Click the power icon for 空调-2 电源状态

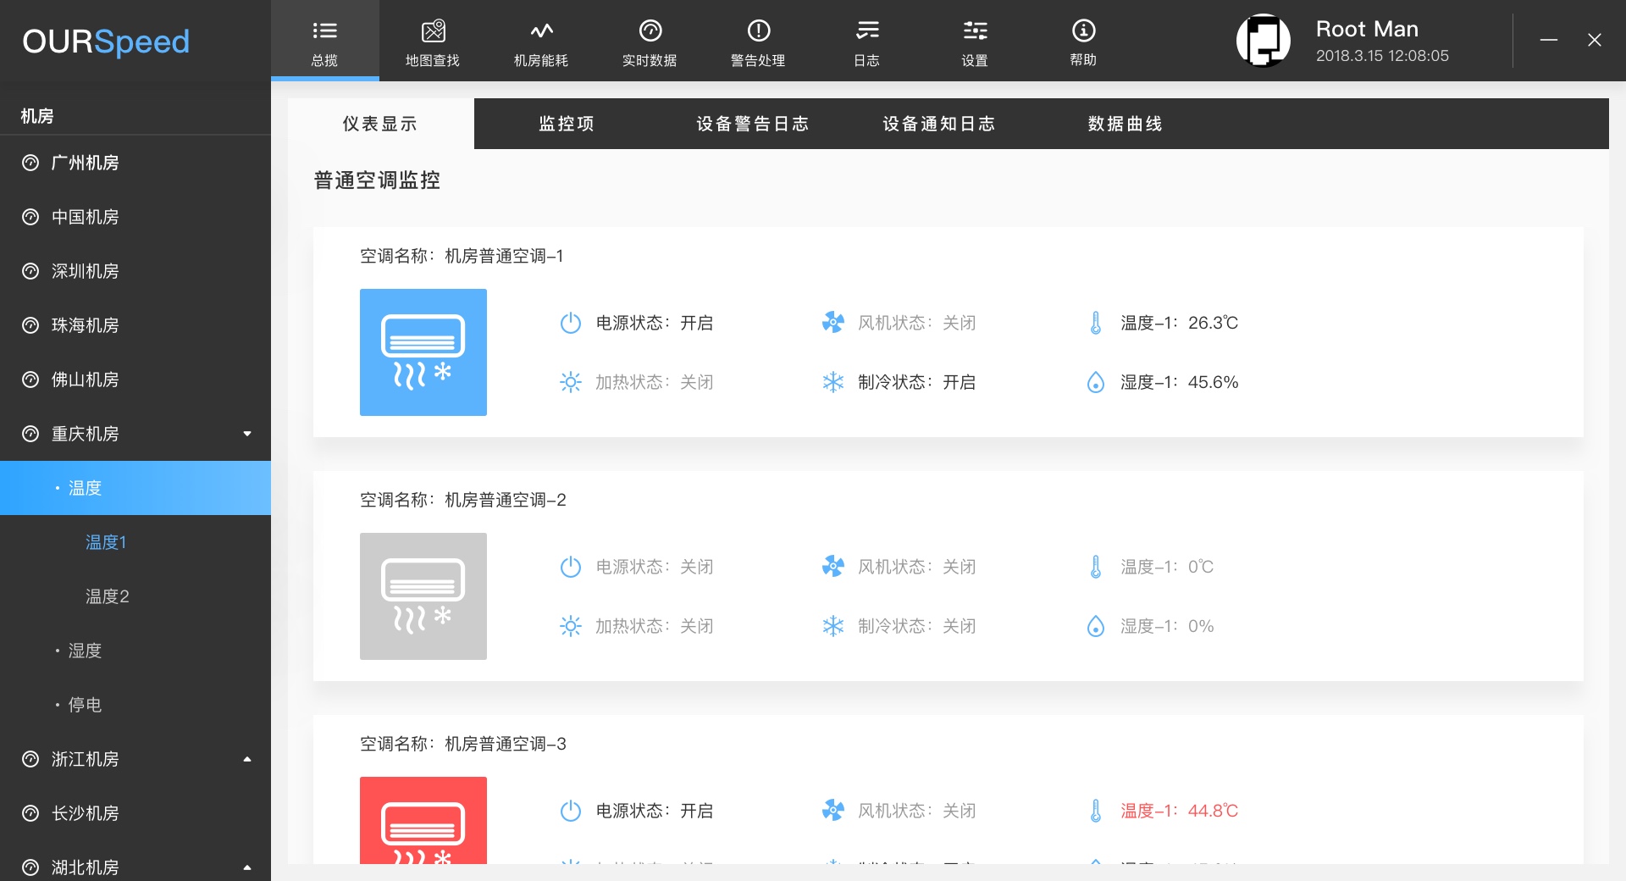(571, 567)
